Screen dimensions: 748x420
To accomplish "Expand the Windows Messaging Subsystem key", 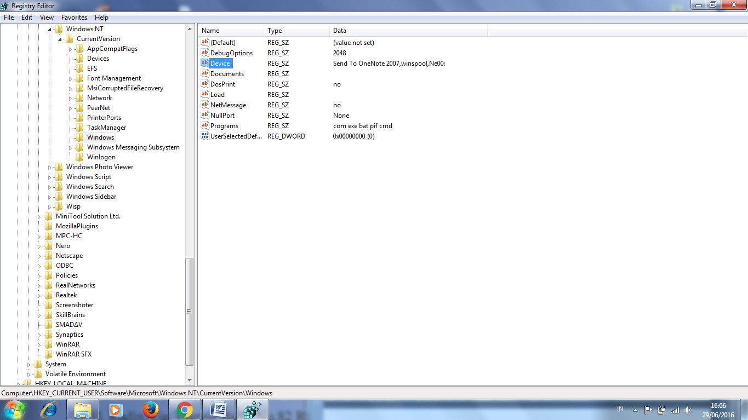I will point(70,147).
